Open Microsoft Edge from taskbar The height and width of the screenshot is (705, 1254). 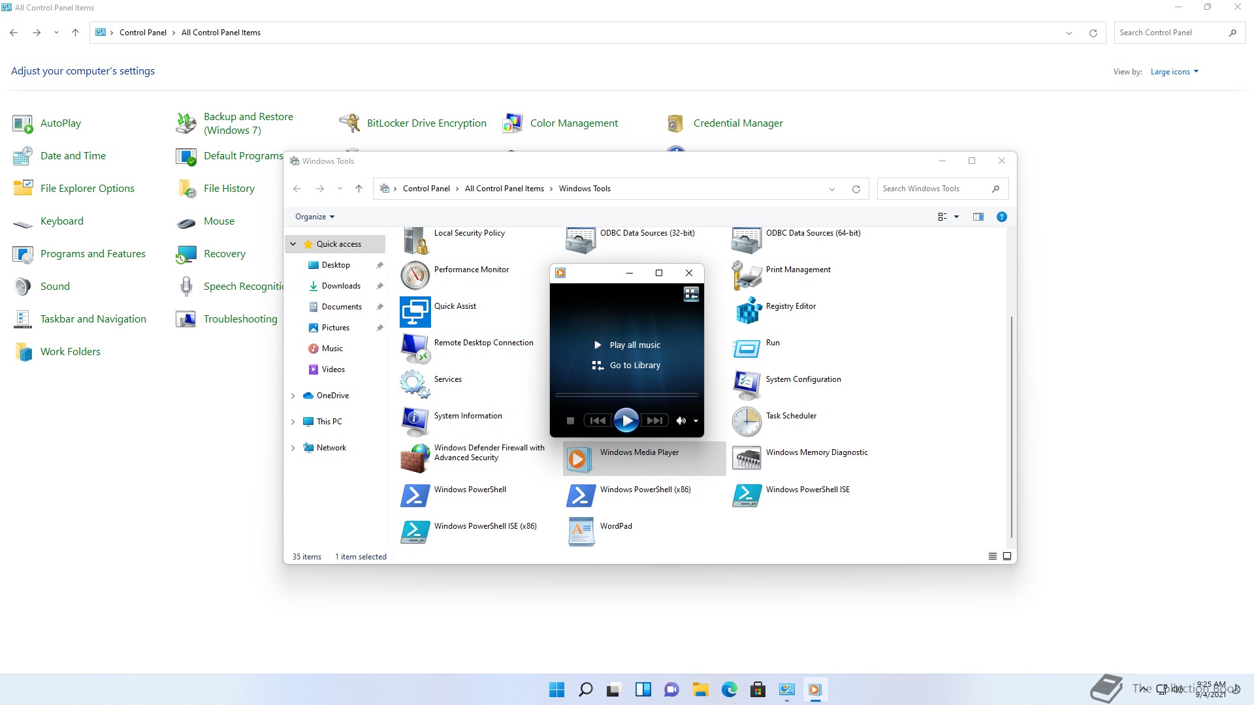[x=729, y=690]
